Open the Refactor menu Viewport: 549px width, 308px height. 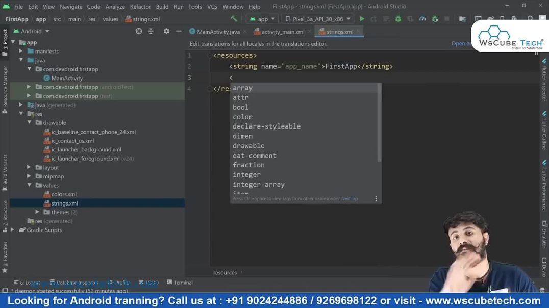click(140, 7)
